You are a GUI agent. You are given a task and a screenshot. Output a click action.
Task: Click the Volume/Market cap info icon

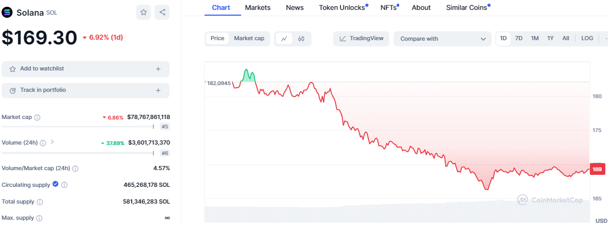pyautogui.click(x=75, y=169)
